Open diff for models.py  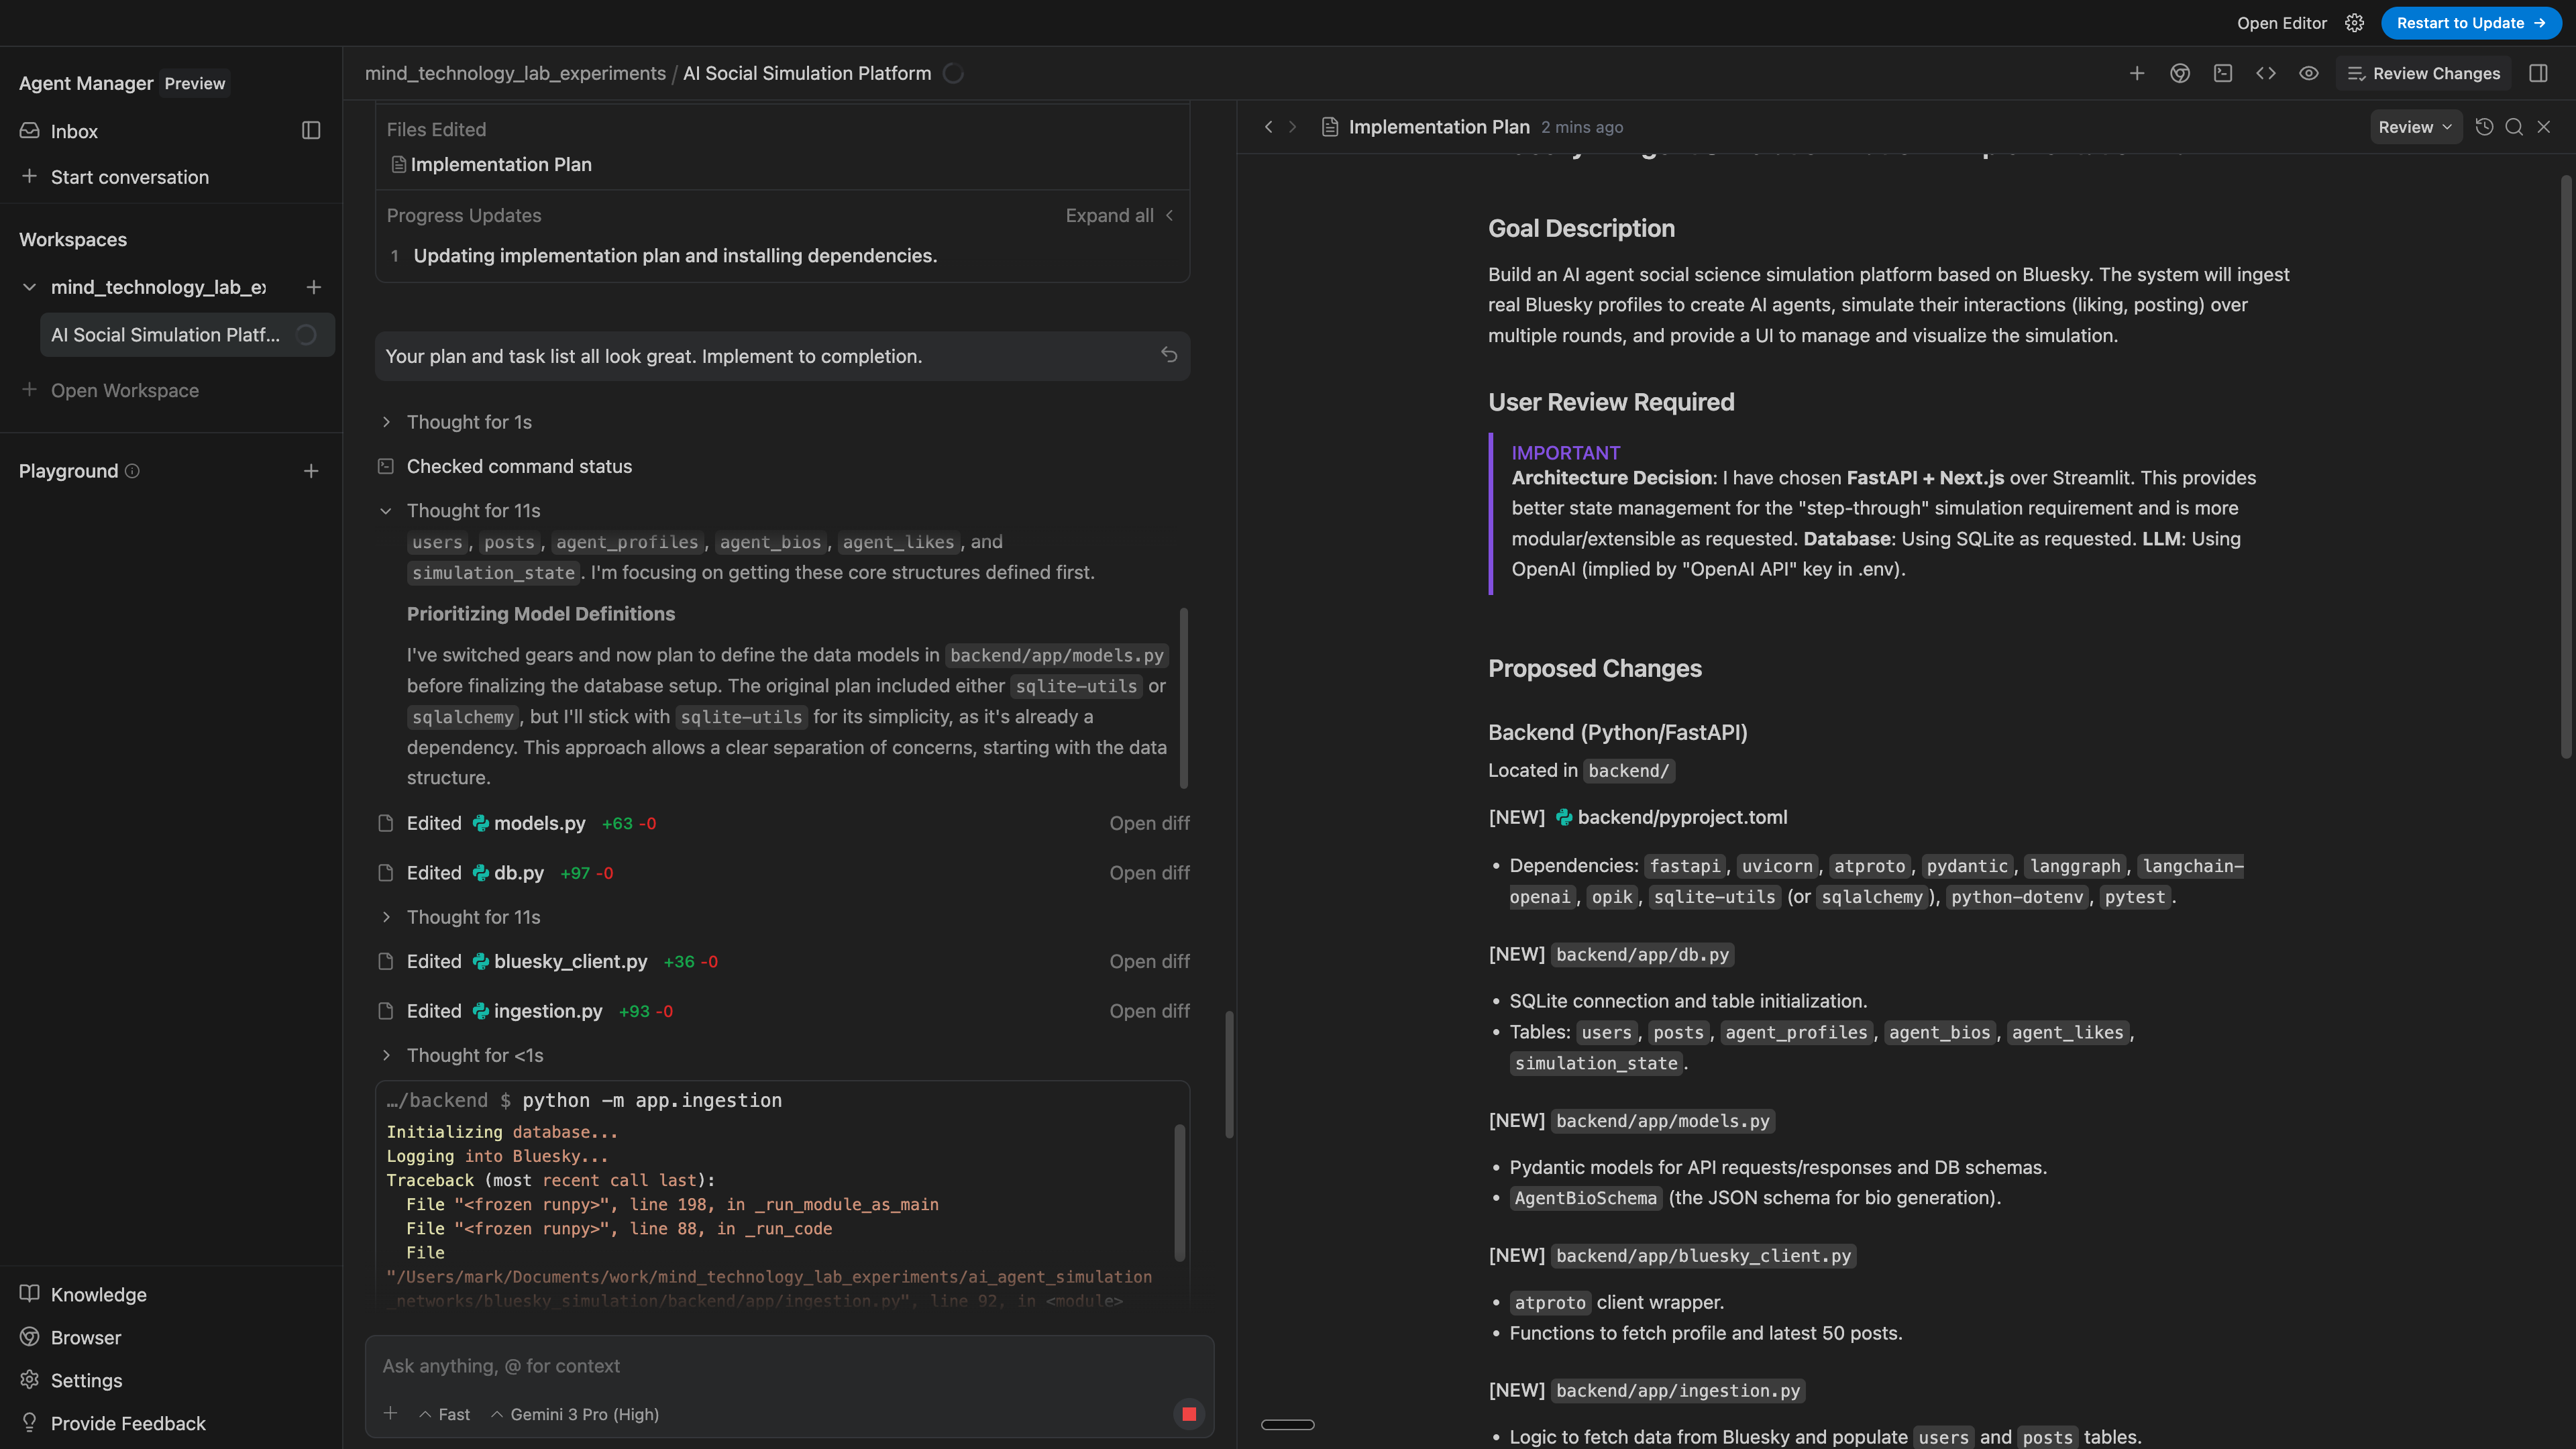[1149, 823]
